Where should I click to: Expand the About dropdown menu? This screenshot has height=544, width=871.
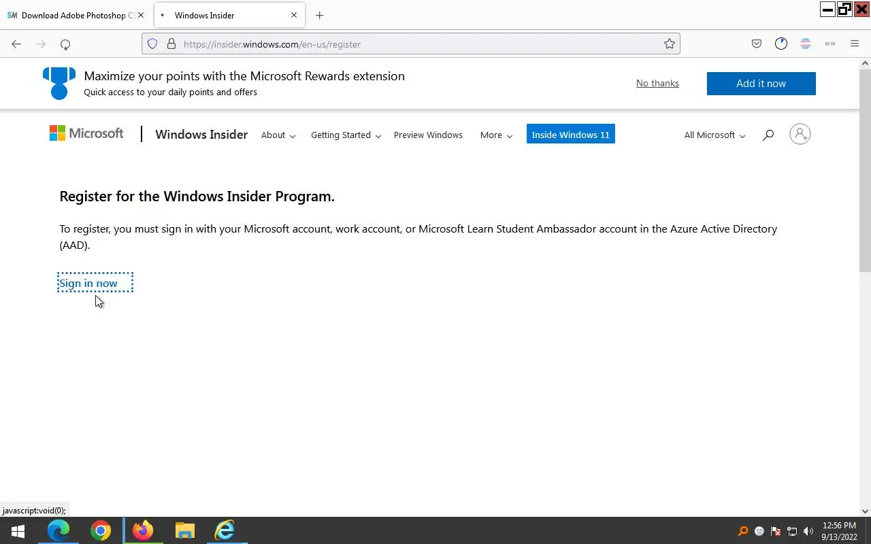click(x=278, y=135)
